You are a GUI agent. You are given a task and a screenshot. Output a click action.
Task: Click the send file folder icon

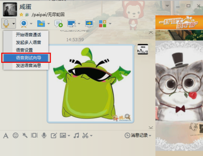click(x=41, y=24)
